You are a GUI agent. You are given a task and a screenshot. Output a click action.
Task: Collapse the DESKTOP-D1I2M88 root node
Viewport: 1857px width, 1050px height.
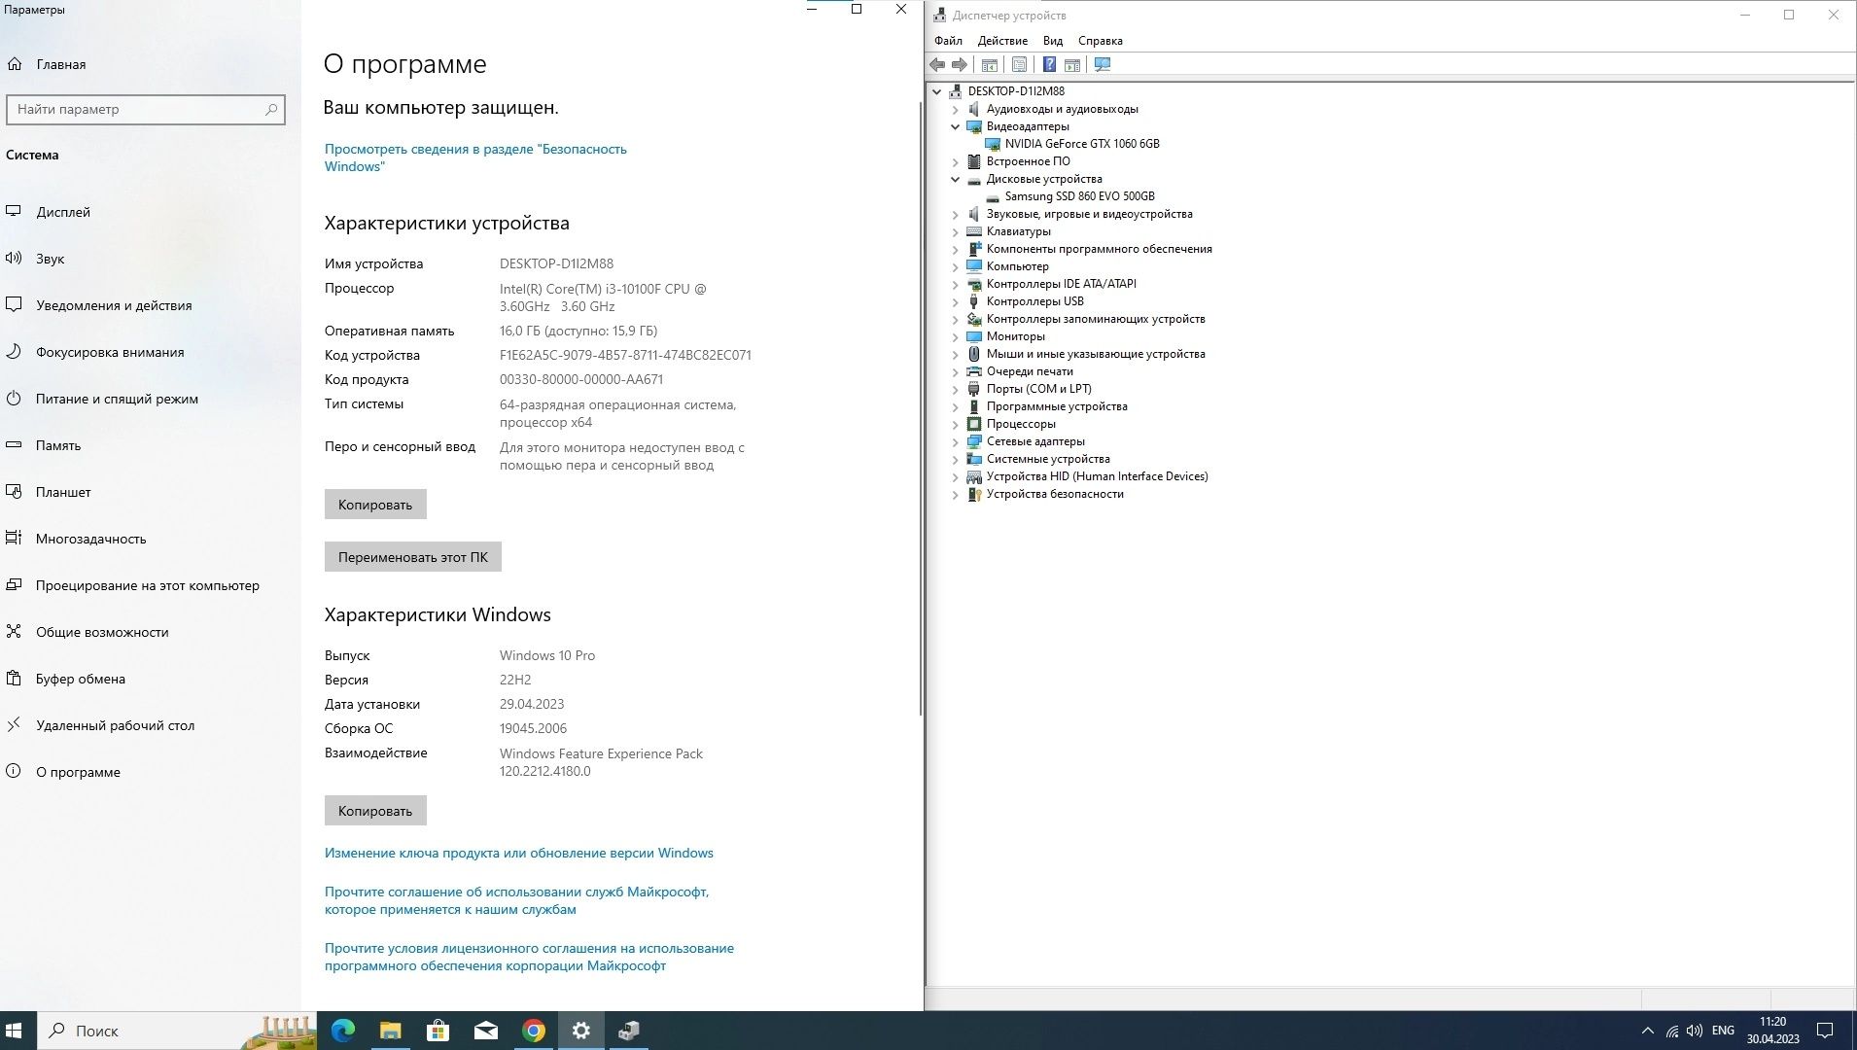[936, 91]
